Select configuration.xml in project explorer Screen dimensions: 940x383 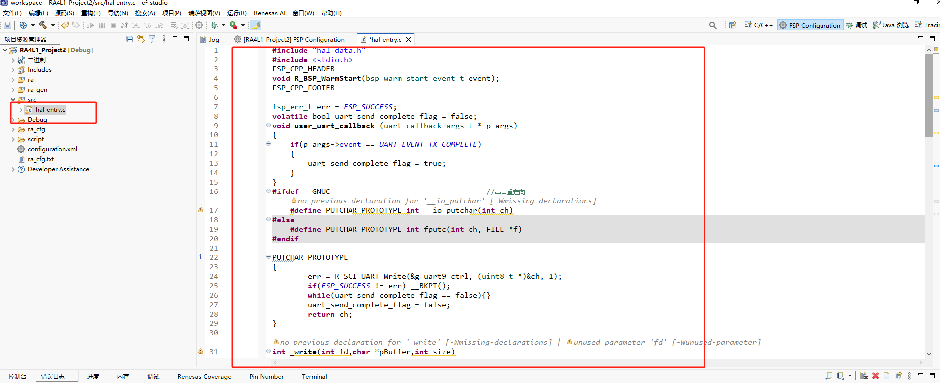point(52,149)
